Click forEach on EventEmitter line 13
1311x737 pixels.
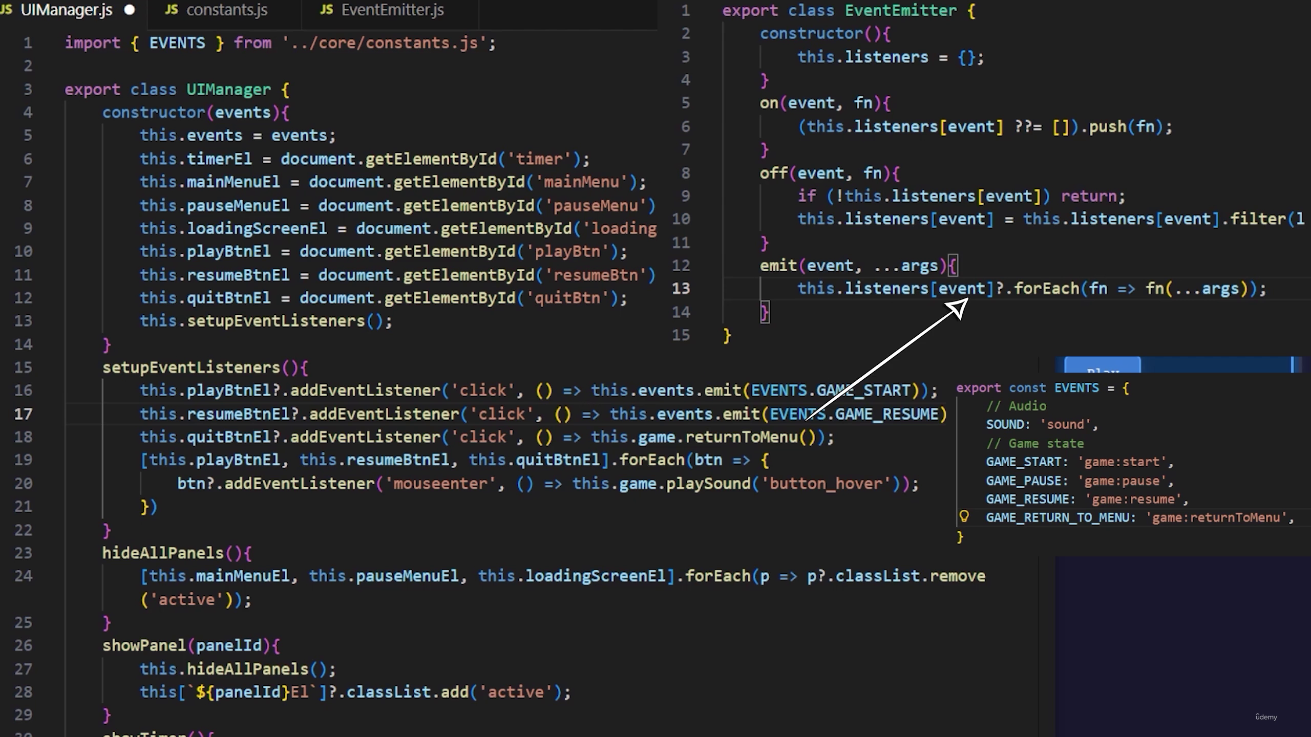pyautogui.click(x=1046, y=289)
